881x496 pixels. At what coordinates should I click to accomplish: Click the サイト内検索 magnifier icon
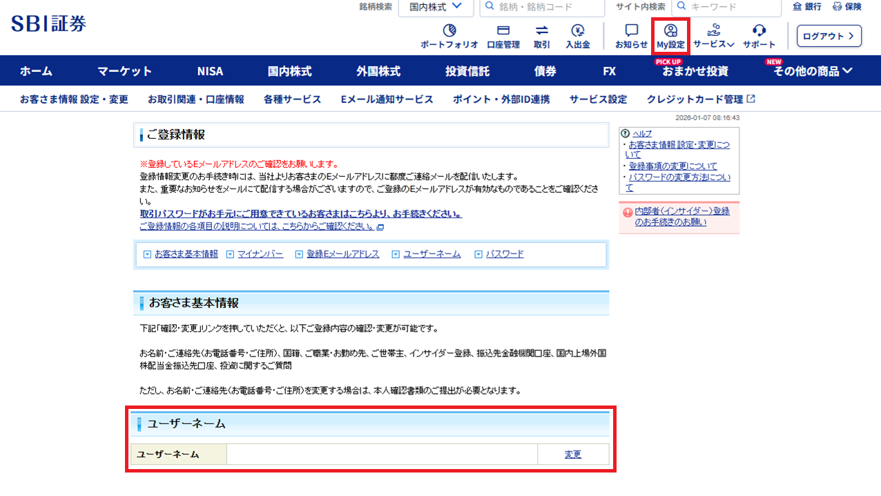tap(682, 7)
